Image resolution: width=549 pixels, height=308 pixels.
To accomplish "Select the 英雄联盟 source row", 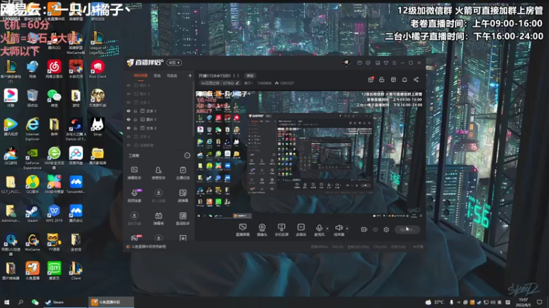I will 159,145.
